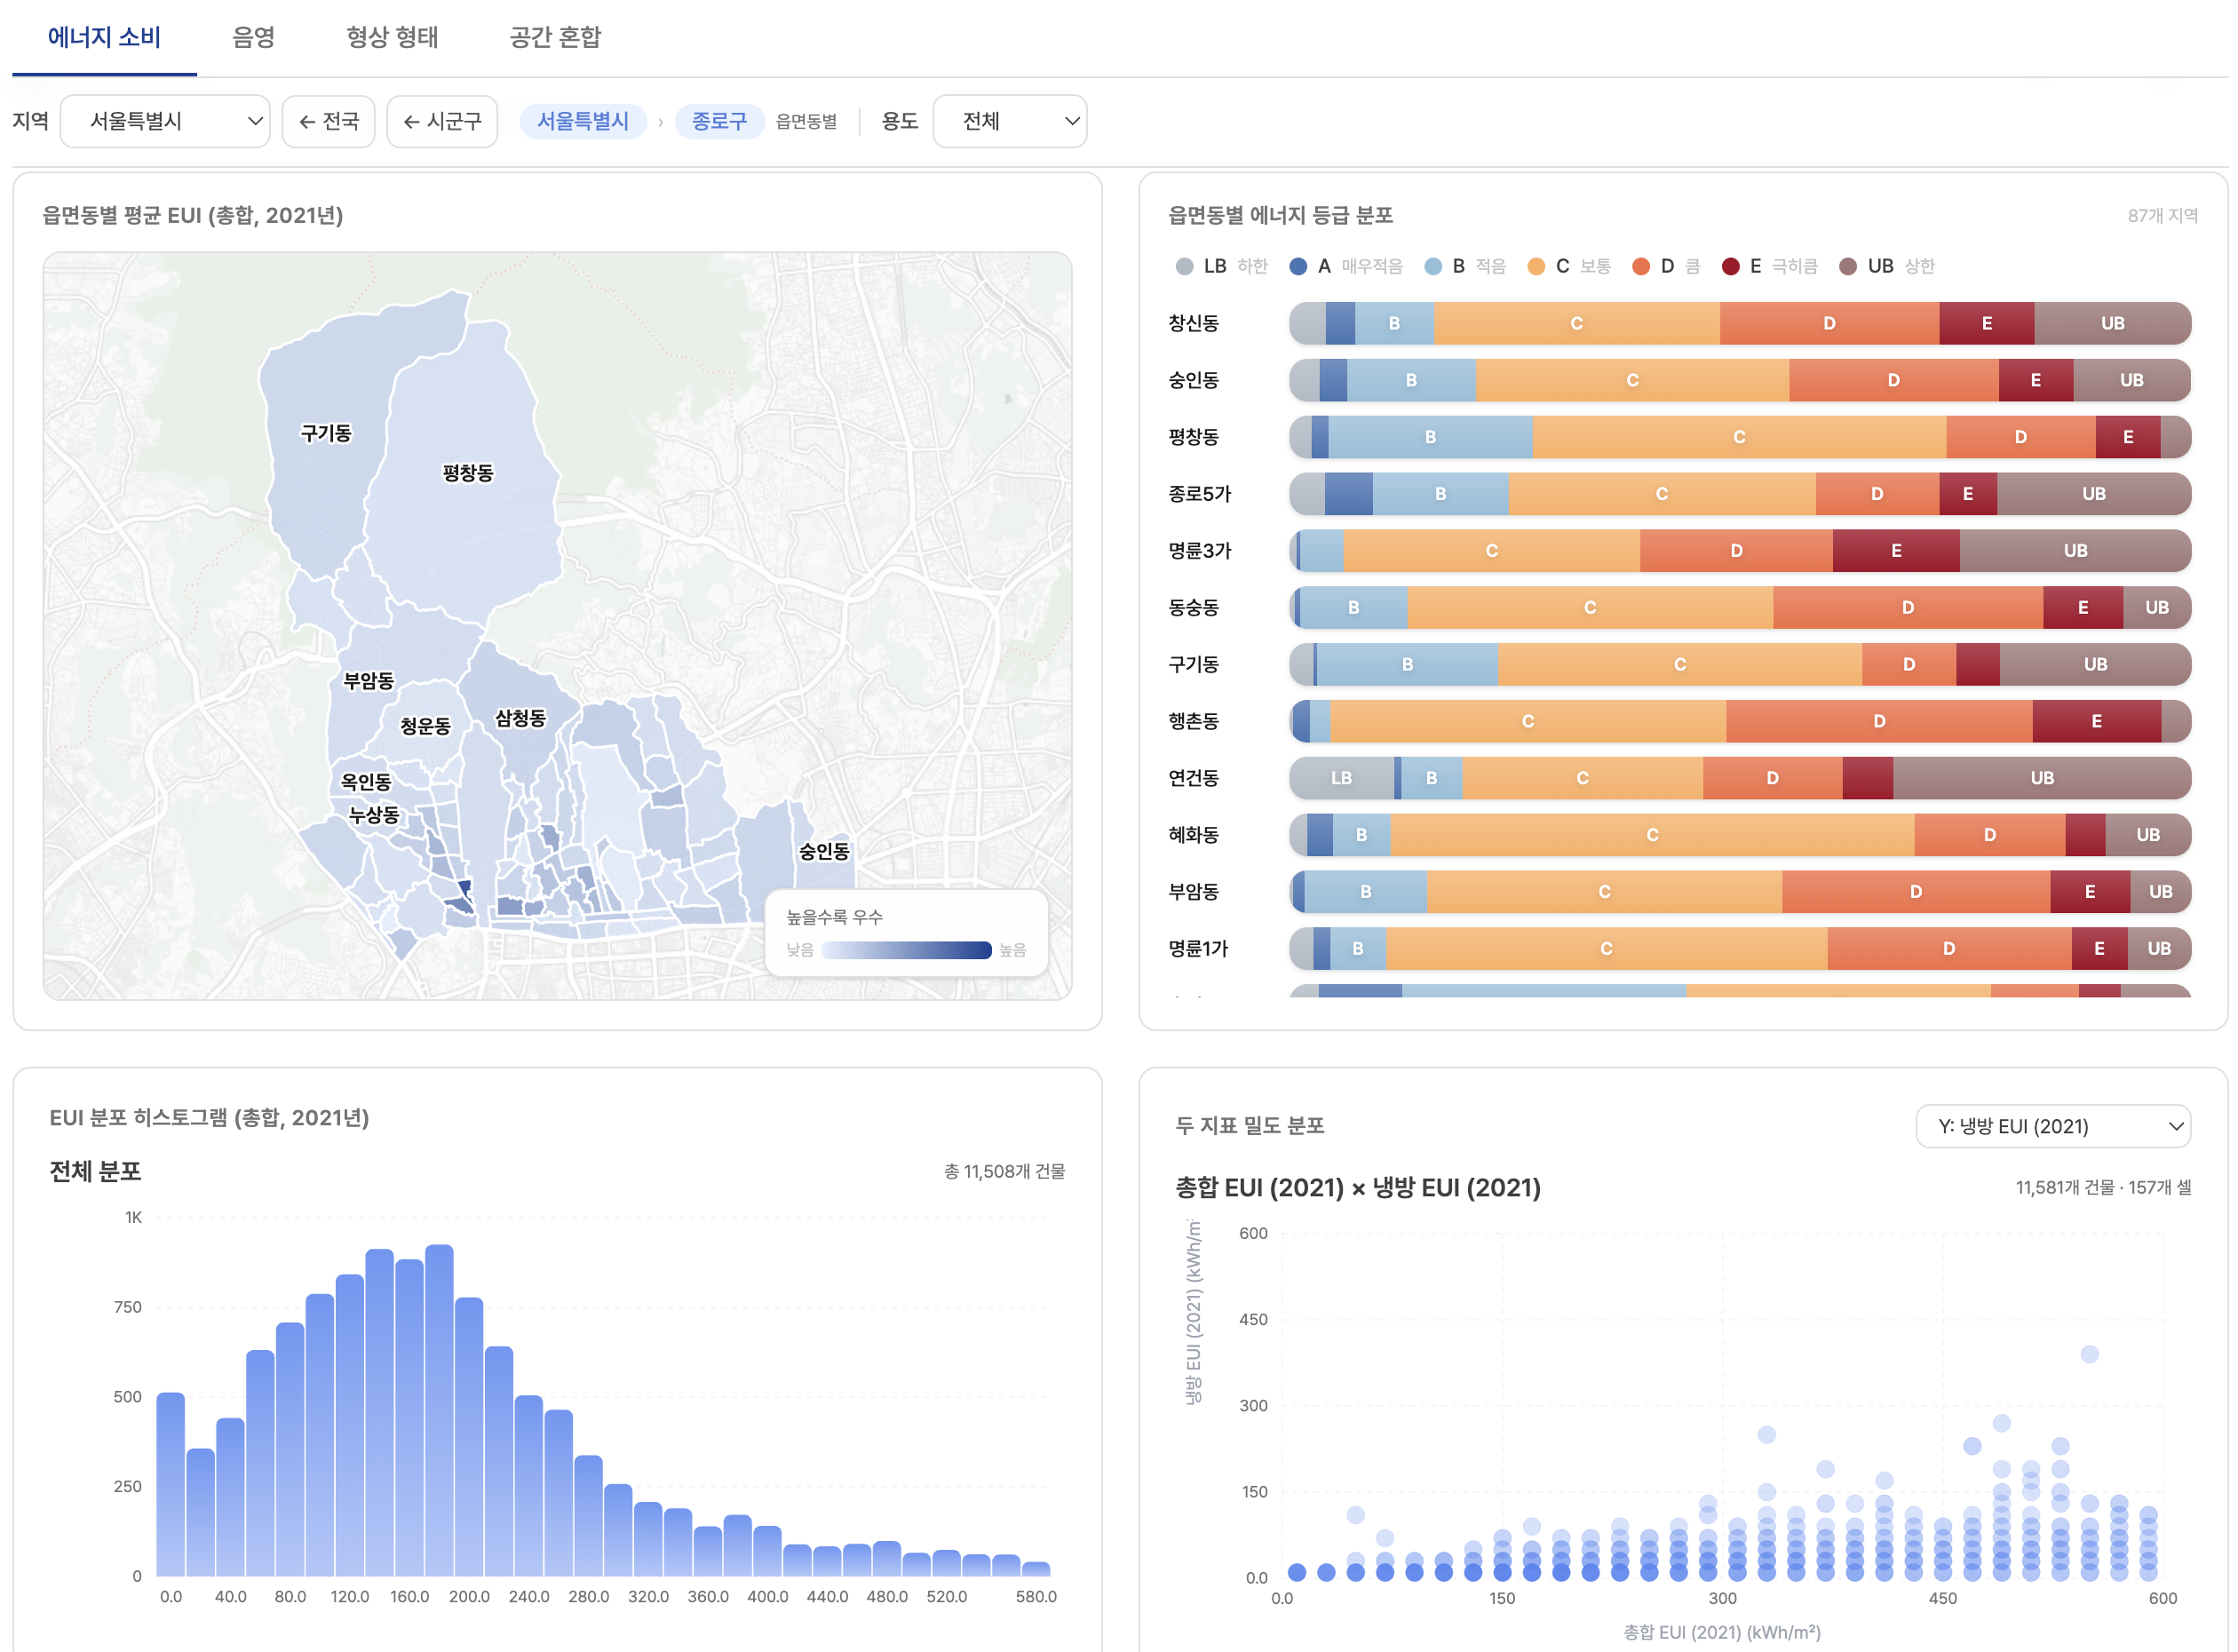Click the highest scatter point near 450 on the Y axis
The height and width of the screenshot is (1652, 2238).
tap(2089, 1354)
